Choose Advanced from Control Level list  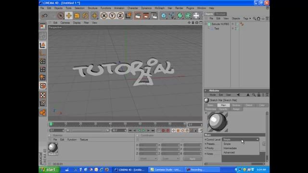pyautogui.click(x=229, y=153)
